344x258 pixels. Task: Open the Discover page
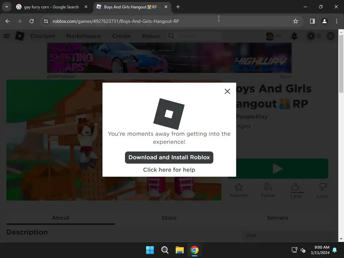[43, 36]
